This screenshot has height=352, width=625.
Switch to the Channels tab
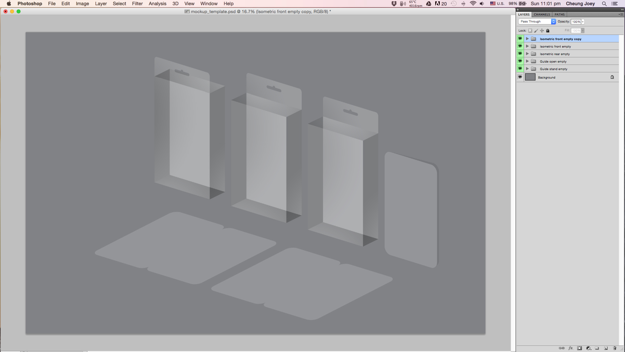coord(542,14)
